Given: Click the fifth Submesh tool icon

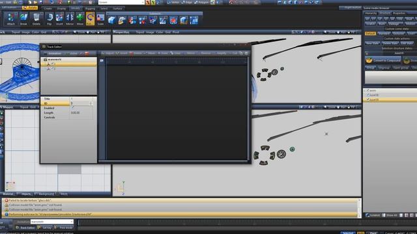Looking at the screenshot, I should point(152,20).
